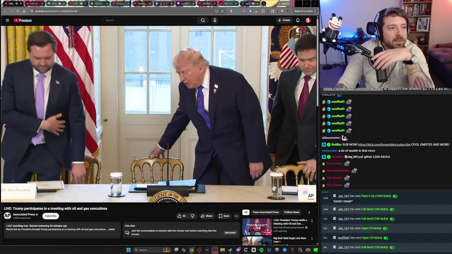Open the Associated Press channel avatar
Viewport: 452px width, 254px height.
coord(7,216)
